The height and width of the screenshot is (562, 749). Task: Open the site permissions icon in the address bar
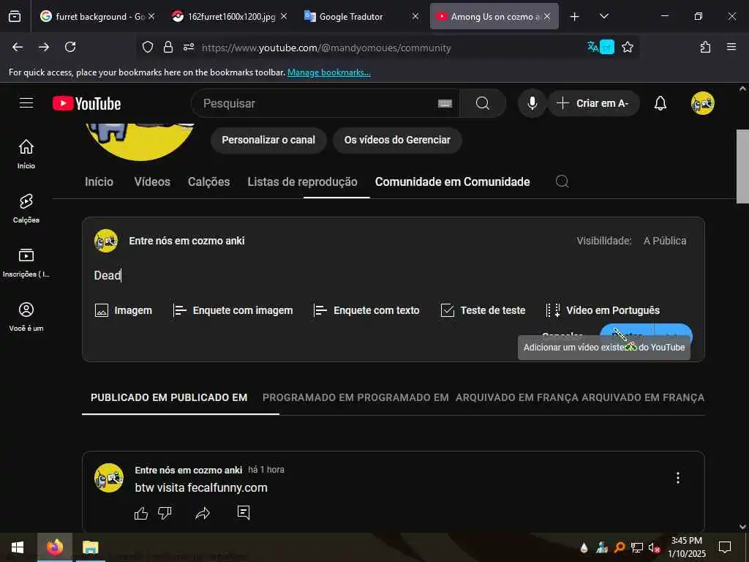(189, 47)
